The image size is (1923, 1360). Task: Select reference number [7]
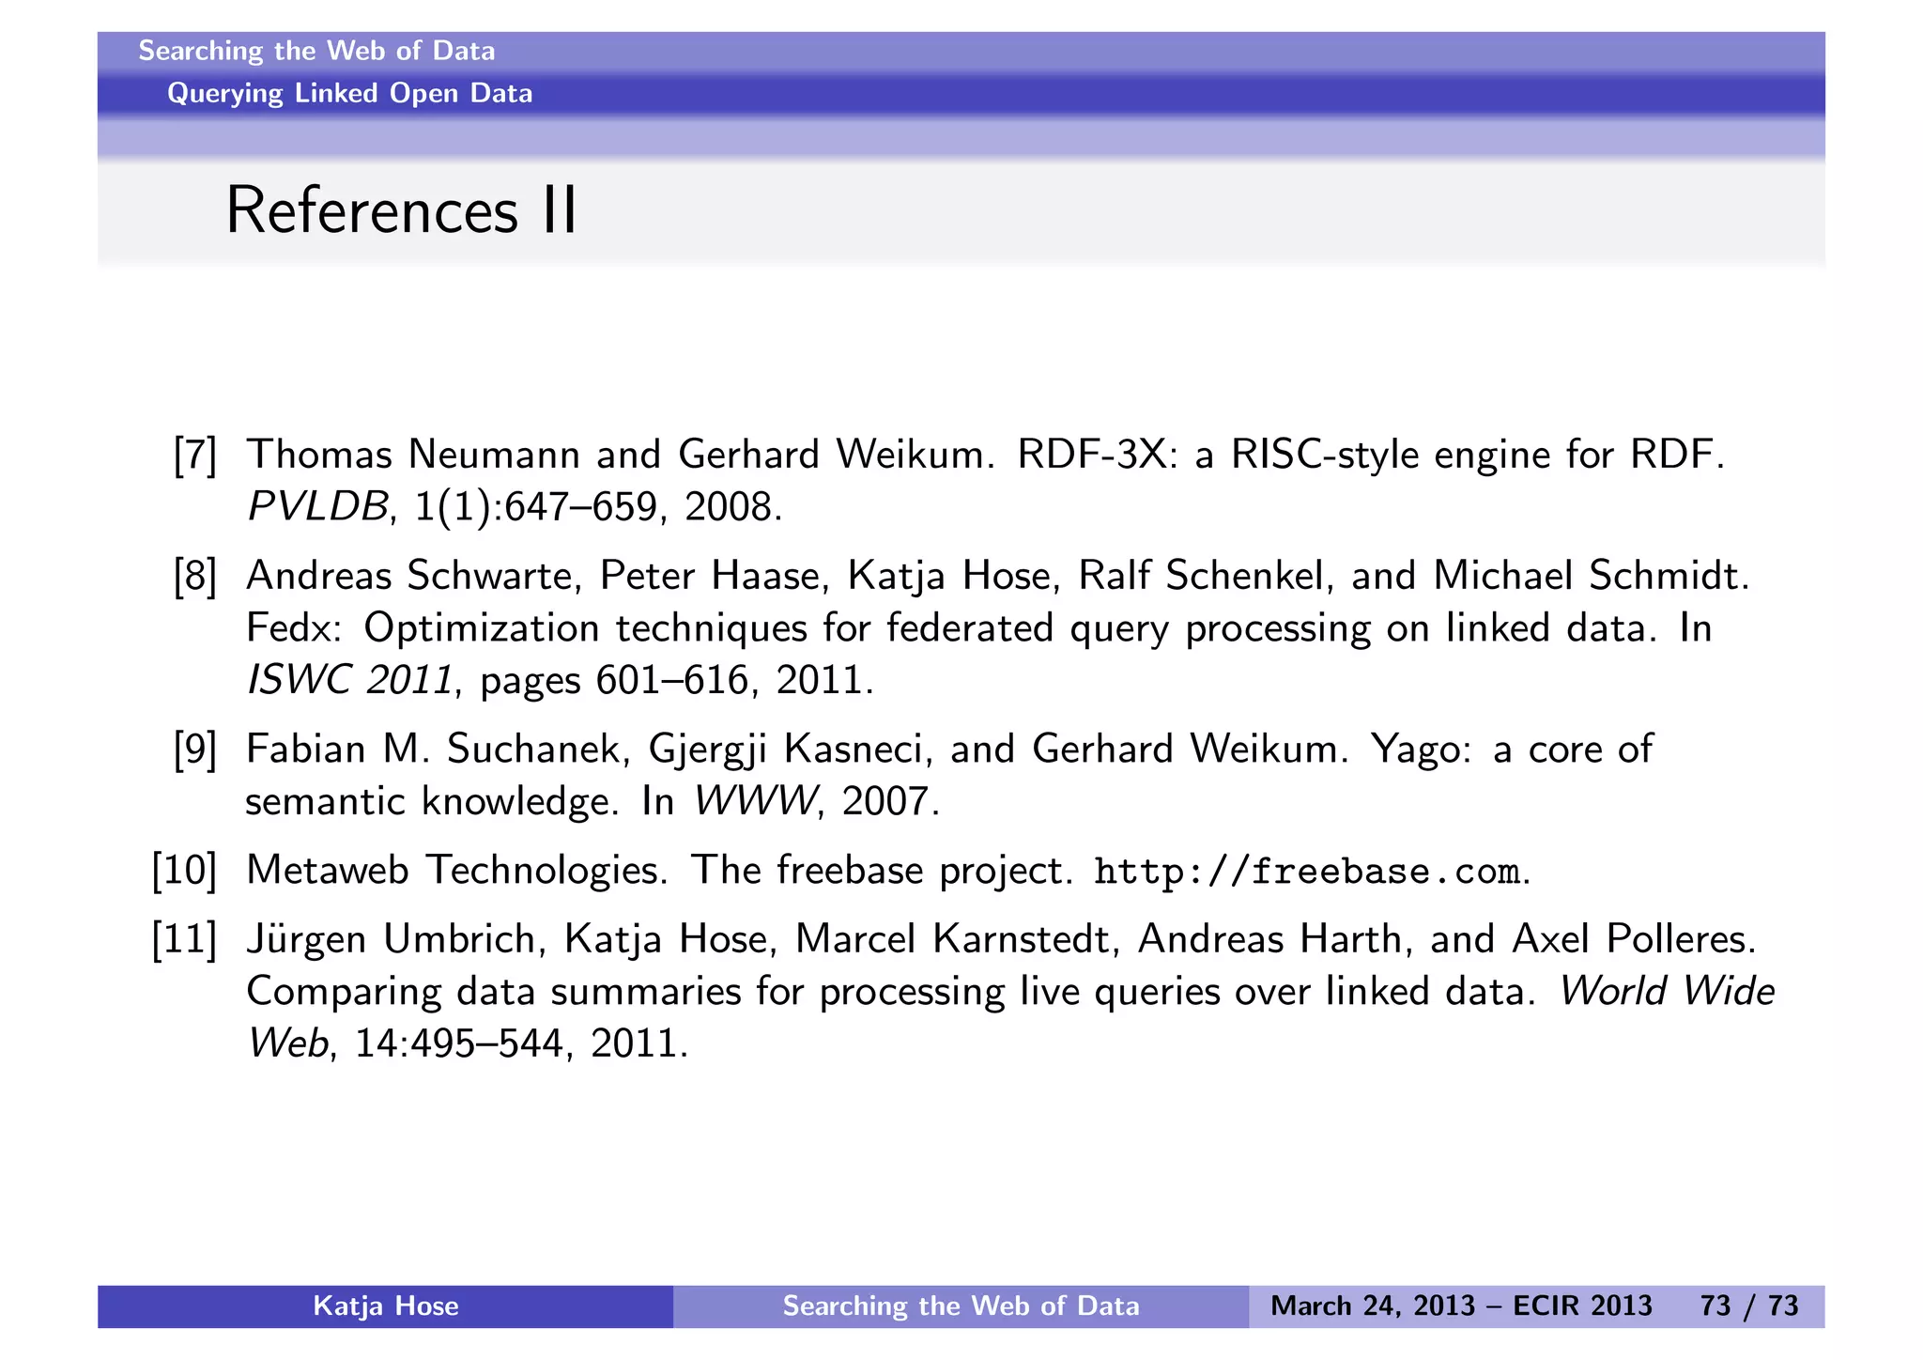click(x=195, y=455)
